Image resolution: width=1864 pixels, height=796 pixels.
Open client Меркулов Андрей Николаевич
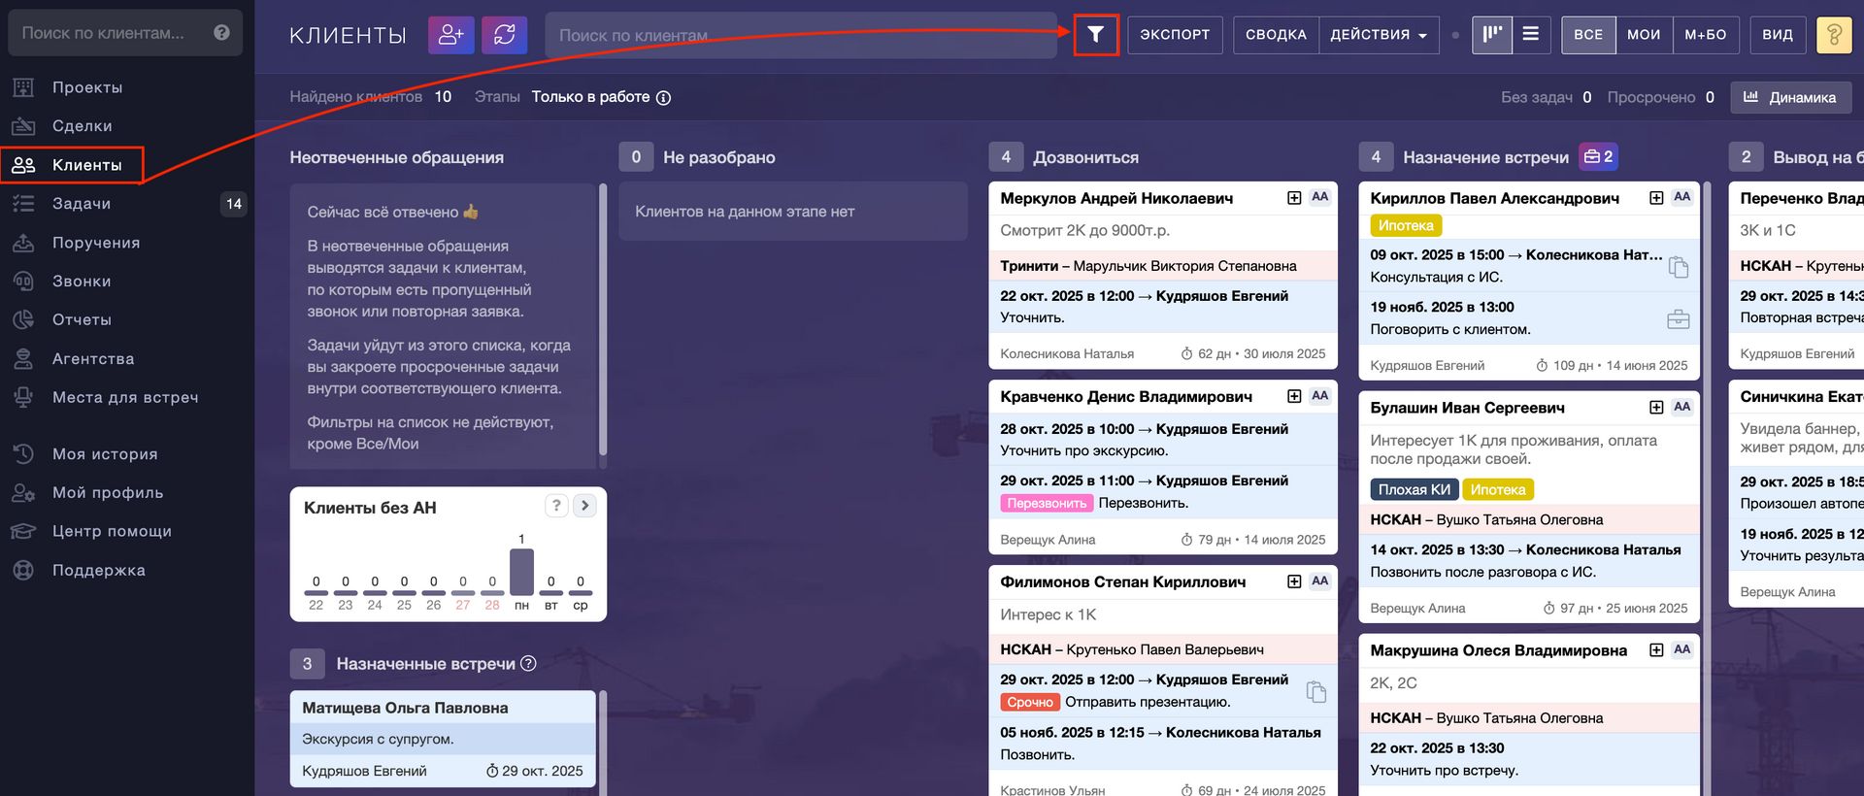(1116, 198)
